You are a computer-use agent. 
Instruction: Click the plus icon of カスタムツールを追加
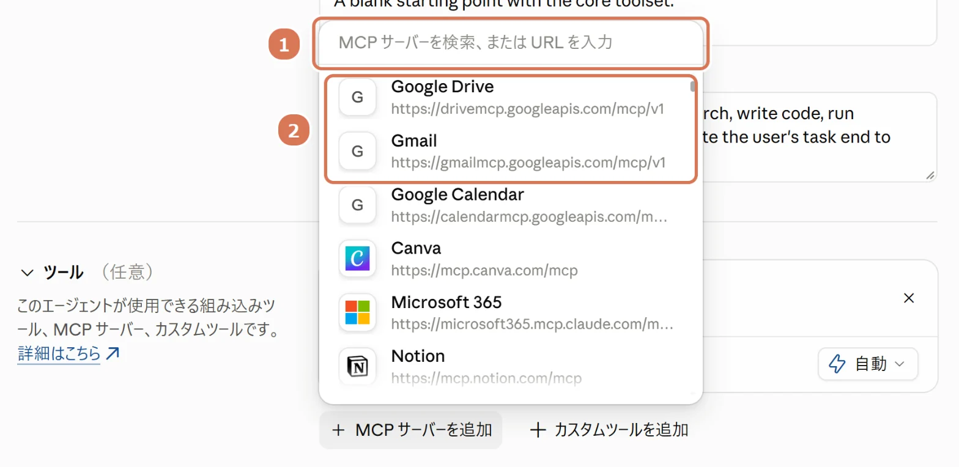(538, 430)
